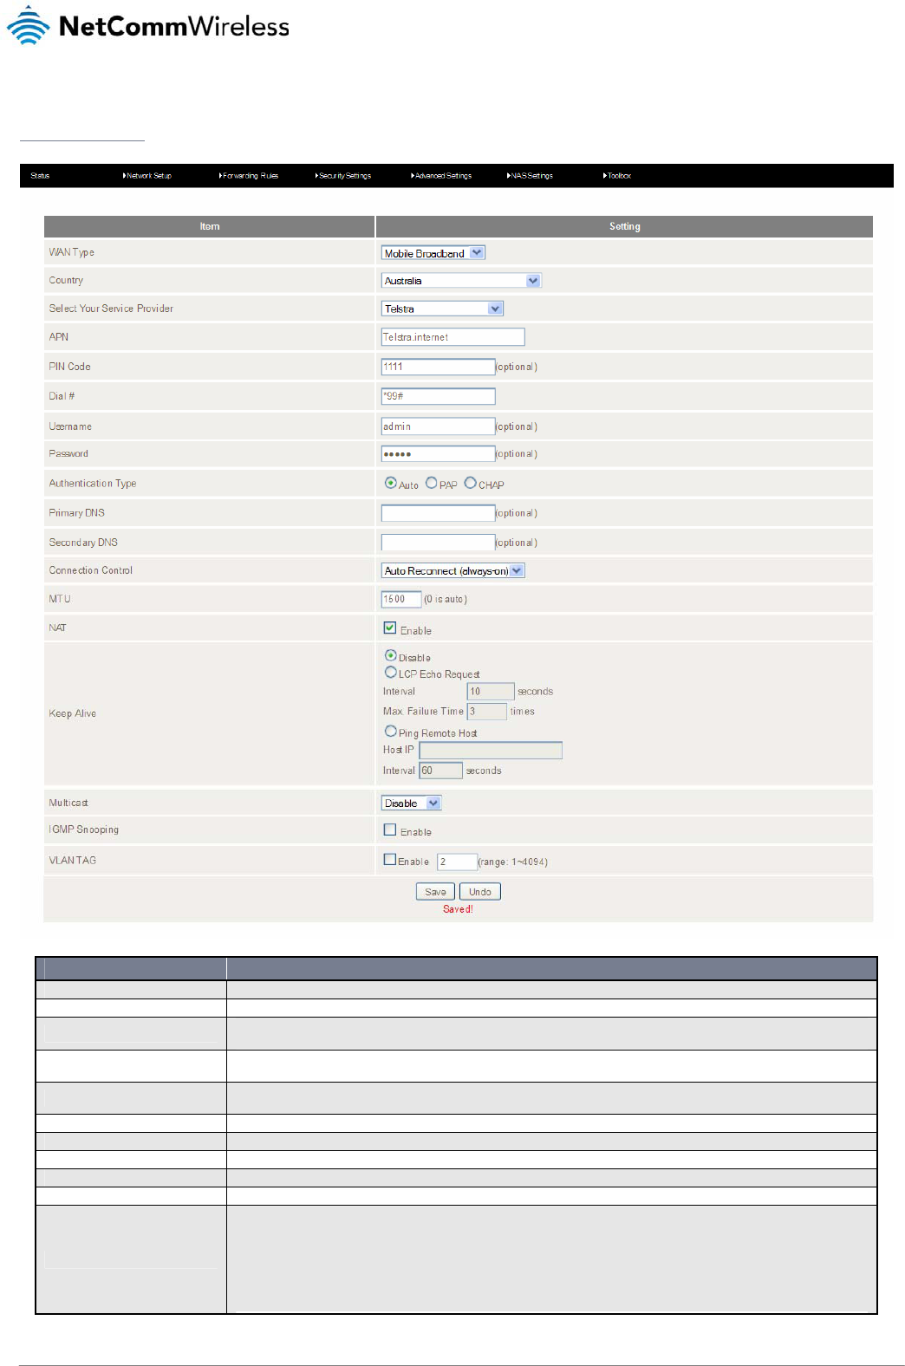Expand the WAN Type dropdown
Viewport: 905px width, 1366px height.
point(433,253)
